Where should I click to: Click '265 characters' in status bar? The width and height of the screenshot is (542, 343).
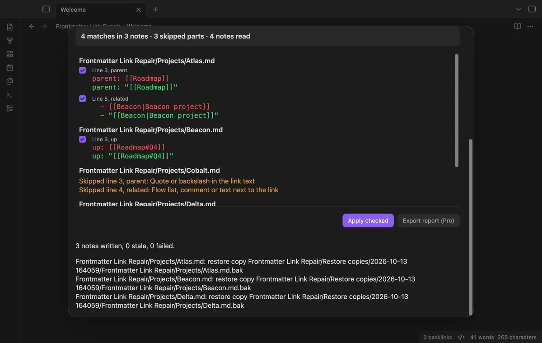tap(517, 337)
